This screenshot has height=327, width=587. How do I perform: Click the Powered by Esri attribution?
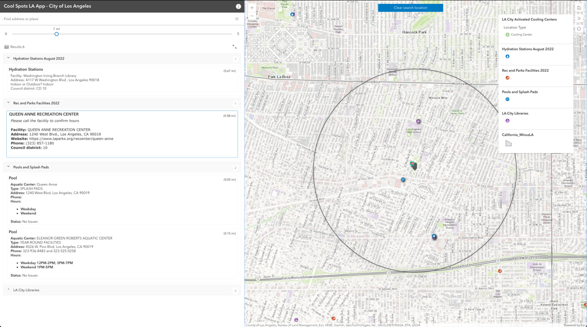point(574,325)
